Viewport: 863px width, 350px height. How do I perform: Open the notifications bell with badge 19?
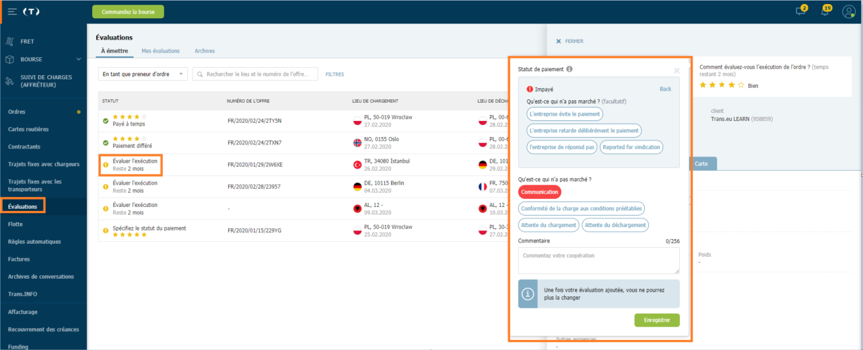826,11
